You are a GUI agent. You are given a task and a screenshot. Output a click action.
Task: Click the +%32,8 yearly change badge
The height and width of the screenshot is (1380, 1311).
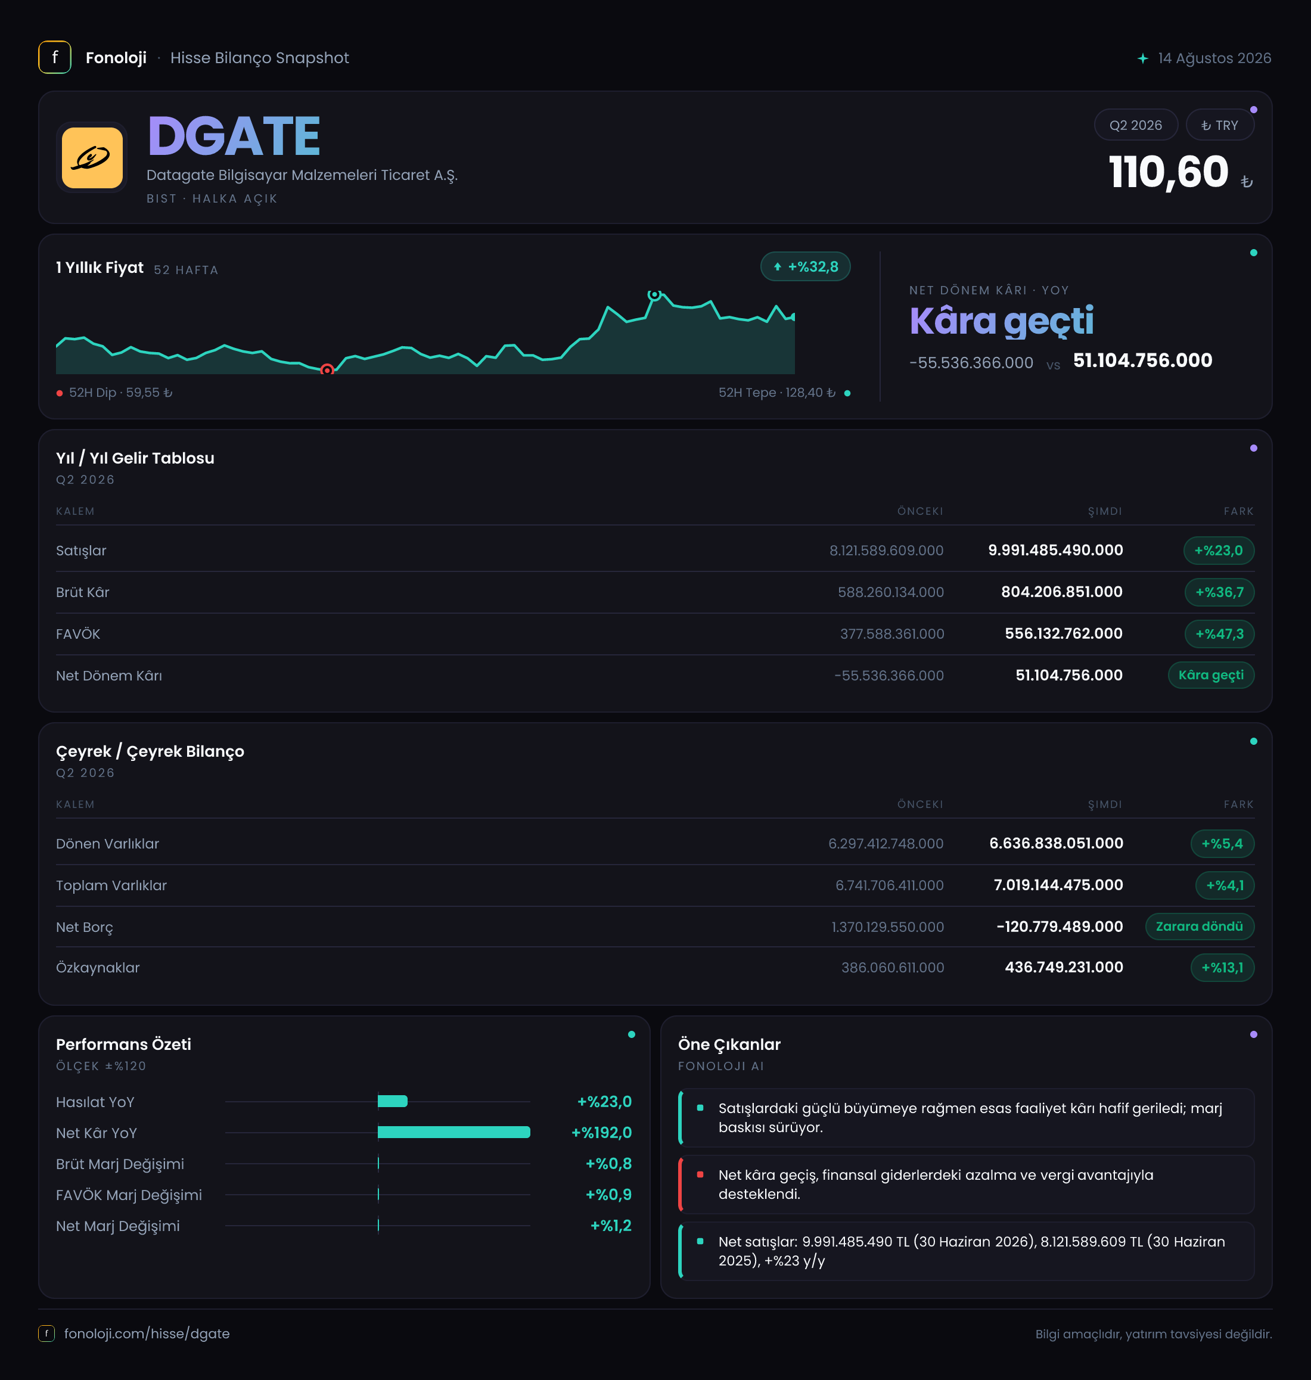point(805,266)
